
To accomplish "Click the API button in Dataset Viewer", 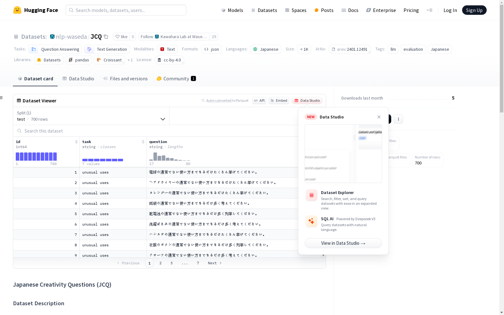I will [259, 100].
